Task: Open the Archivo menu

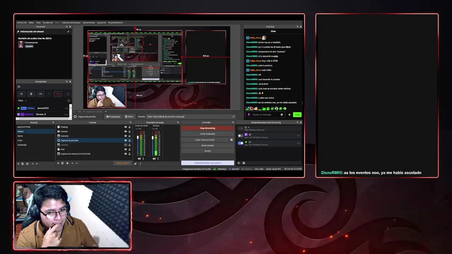Action: (22, 23)
